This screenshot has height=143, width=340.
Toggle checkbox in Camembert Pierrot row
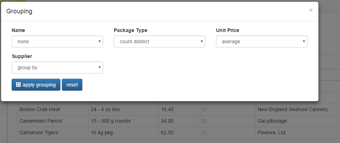pyautogui.click(x=204, y=121)
